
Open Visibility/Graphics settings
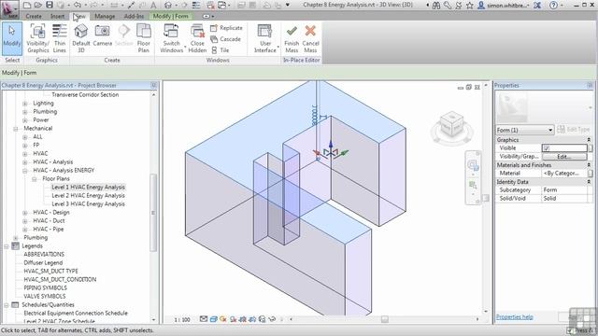[x=37, y=38]
